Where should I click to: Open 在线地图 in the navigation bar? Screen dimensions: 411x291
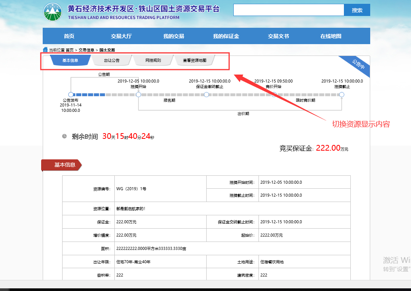click(x=331, y=36)
